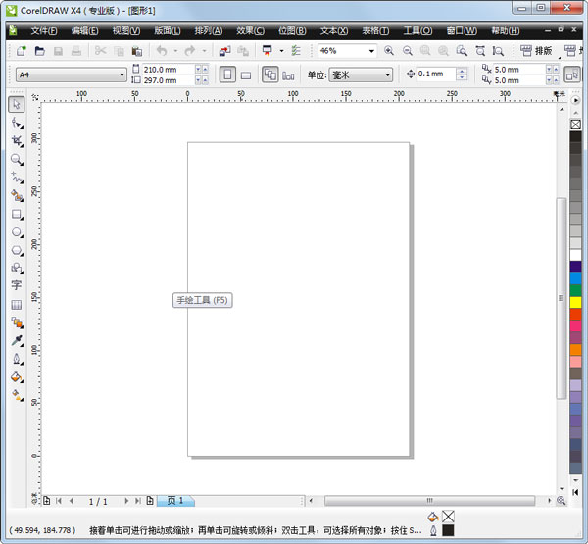Viewport: 588px width, 544px height.
Task: Select the Ellipse tool
Action: (x=17, y=232)
